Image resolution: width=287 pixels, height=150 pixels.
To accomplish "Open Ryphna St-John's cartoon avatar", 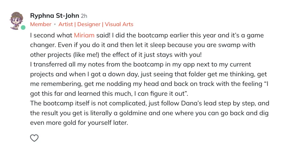I will point(17,21).
